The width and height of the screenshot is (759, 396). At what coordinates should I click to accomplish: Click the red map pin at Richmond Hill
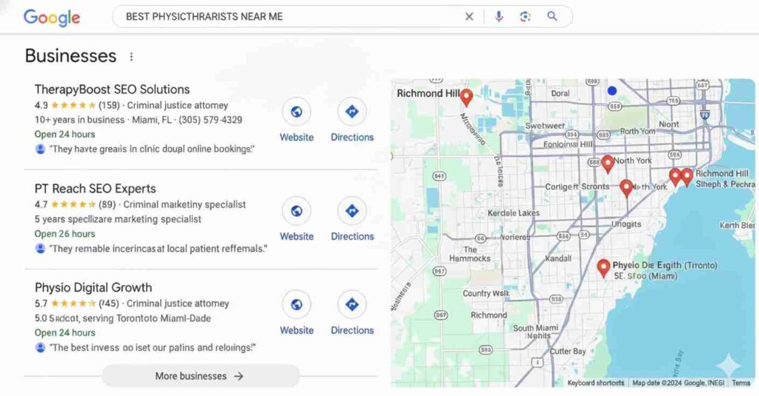pyautogui.click(x=466, y=98)
